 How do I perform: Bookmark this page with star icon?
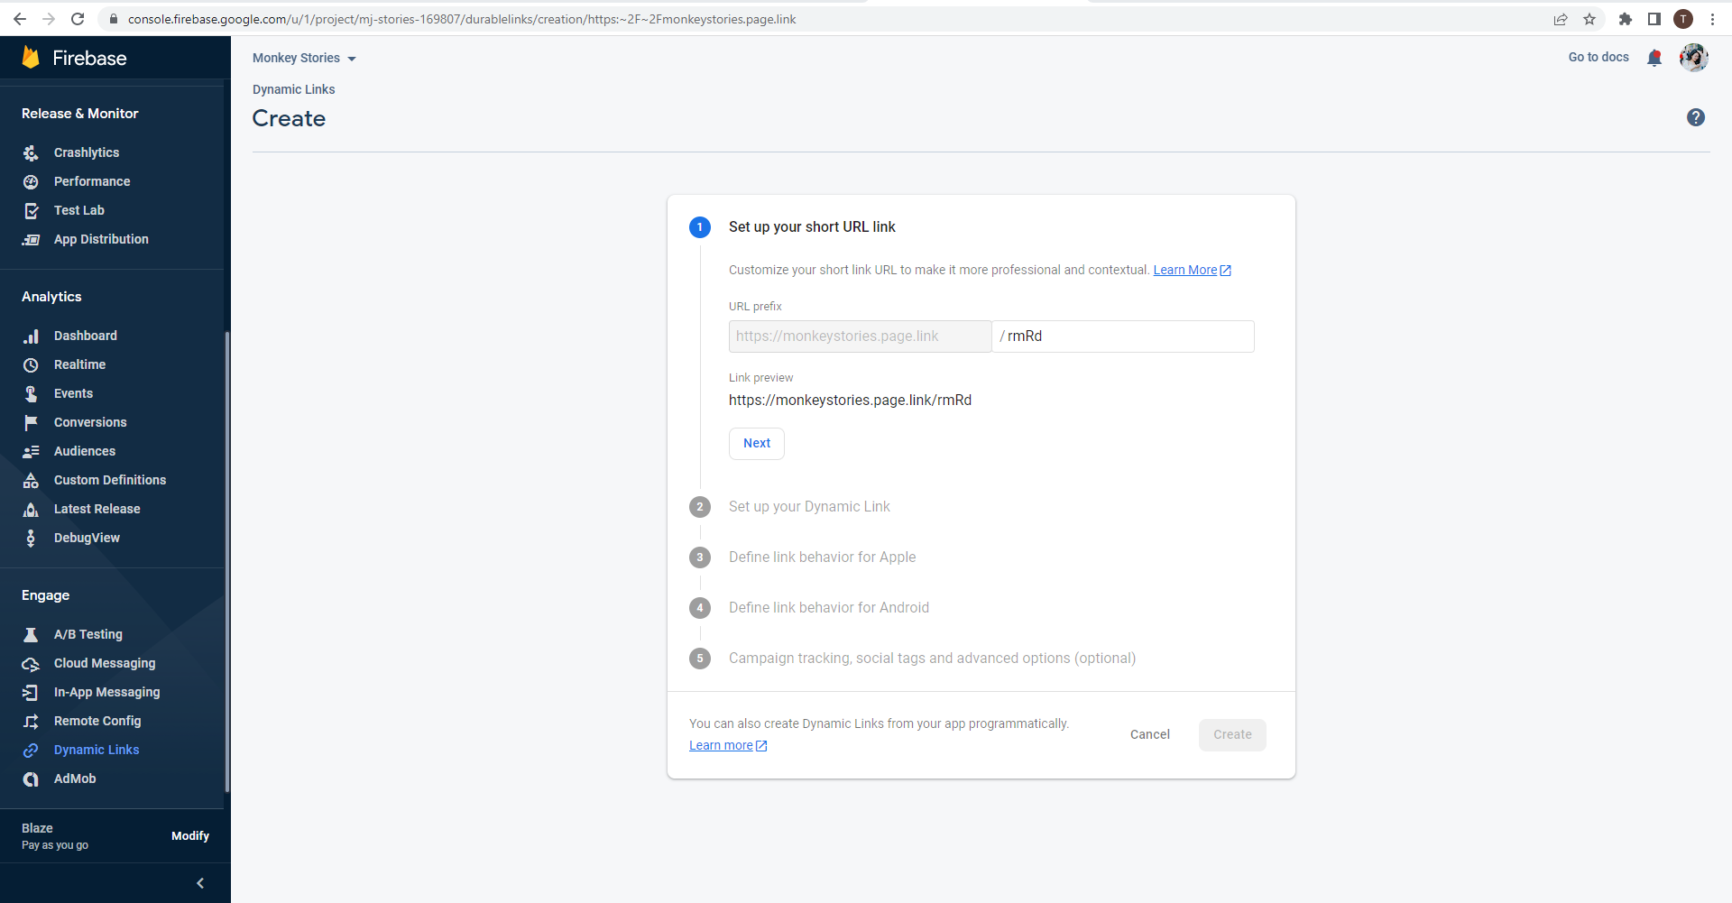click(x=1589, y=19)
